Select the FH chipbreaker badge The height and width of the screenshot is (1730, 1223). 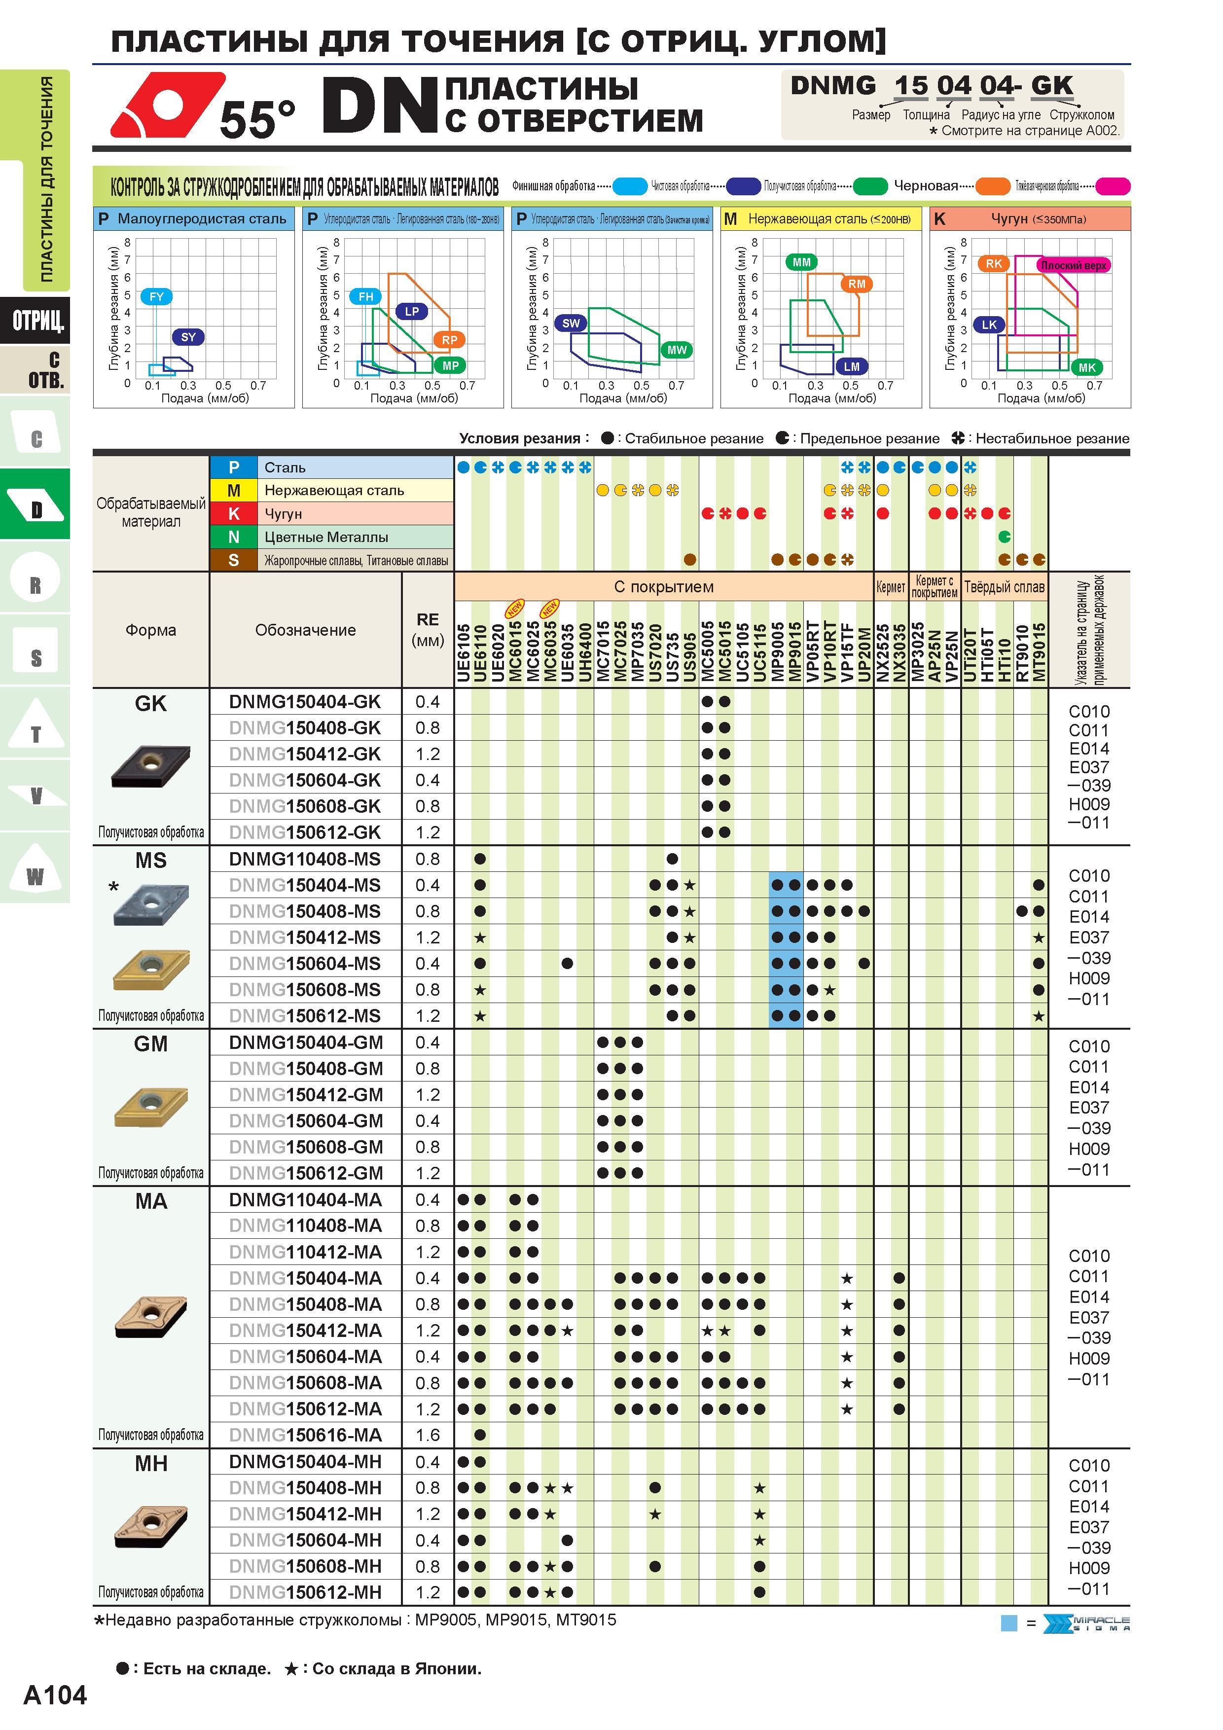(365, 297)
